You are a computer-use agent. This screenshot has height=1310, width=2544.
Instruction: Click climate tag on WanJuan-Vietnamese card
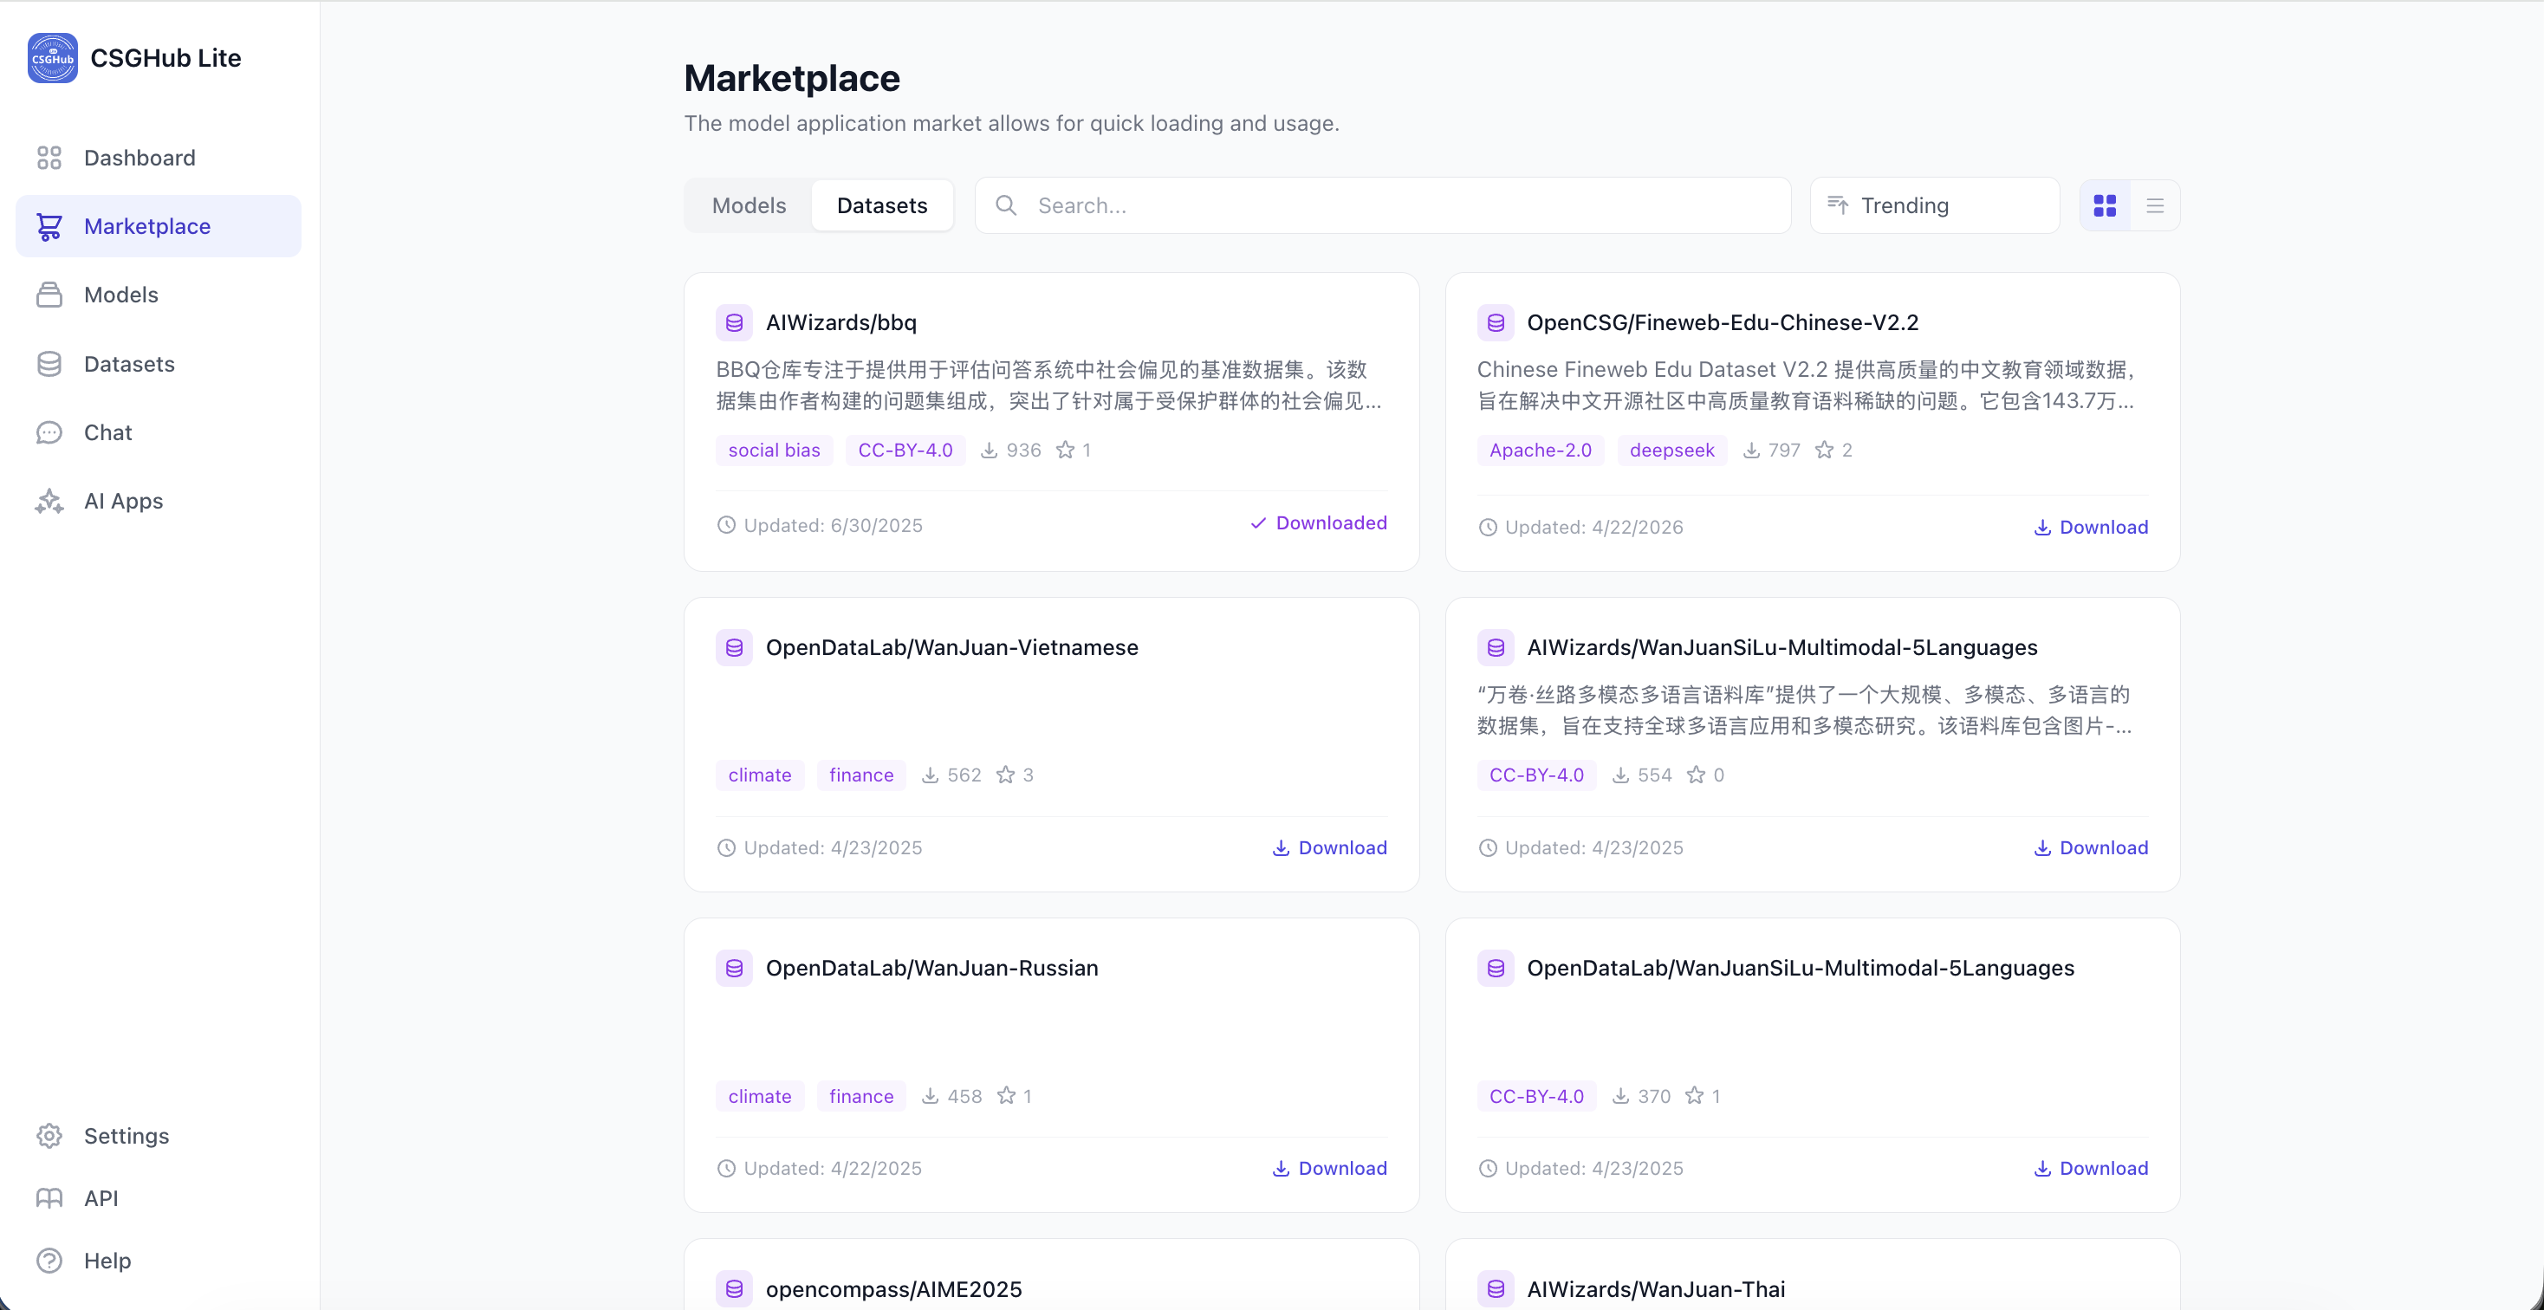759,775
